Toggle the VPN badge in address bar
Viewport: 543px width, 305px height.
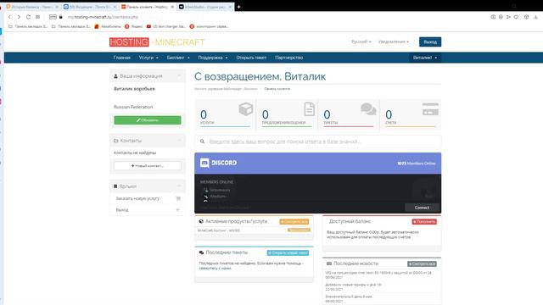53,17
